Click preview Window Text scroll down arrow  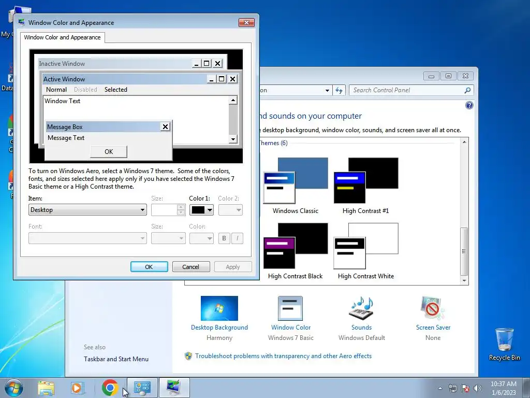point(233,139)
